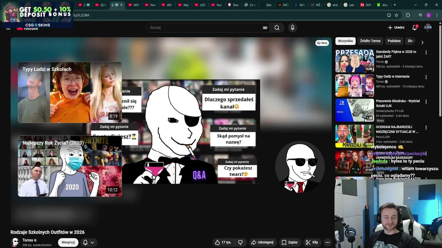This screenshot has width=442, height=248.
Task: Open the Standardy Piękna w 2026 thumbnail
Action: point(355,61)
